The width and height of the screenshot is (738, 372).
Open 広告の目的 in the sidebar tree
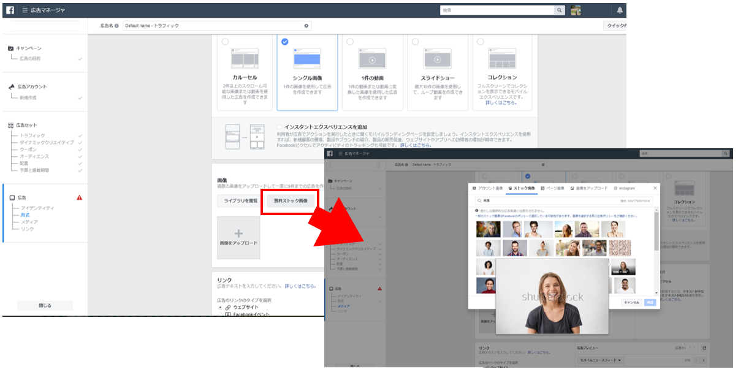pos(30,59)
